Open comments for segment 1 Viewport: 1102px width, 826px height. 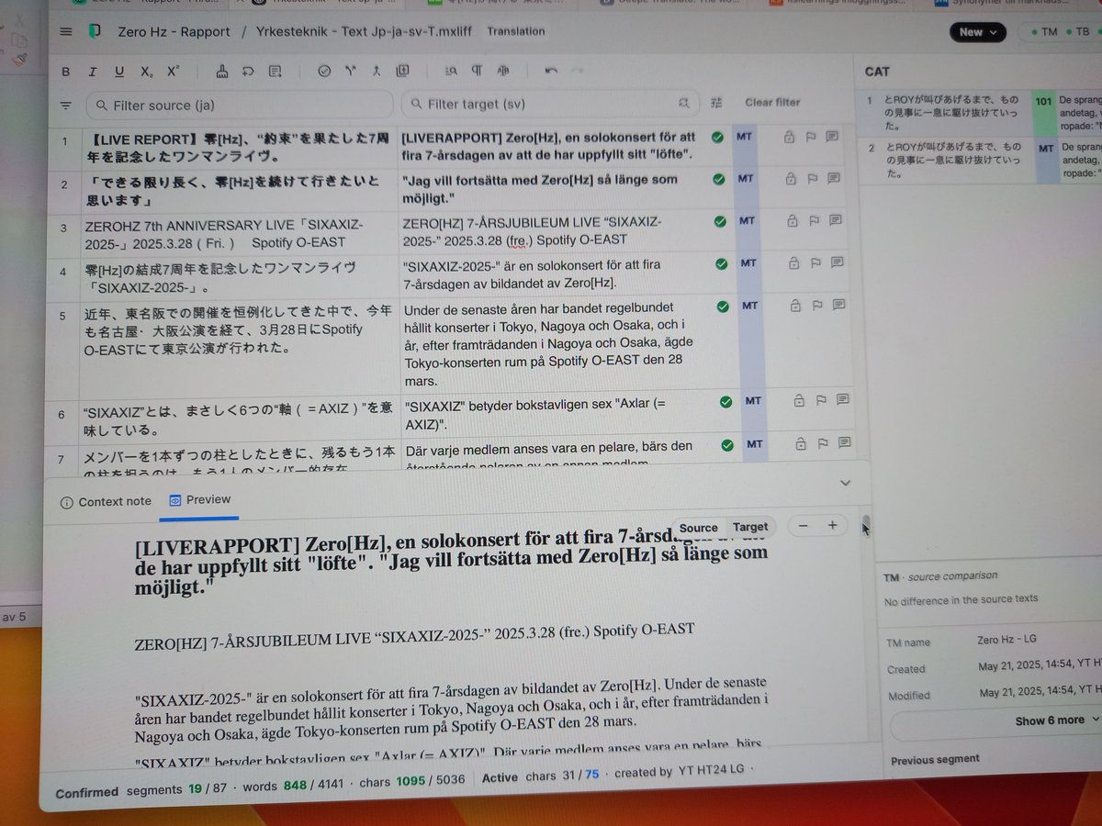(832, 137)
